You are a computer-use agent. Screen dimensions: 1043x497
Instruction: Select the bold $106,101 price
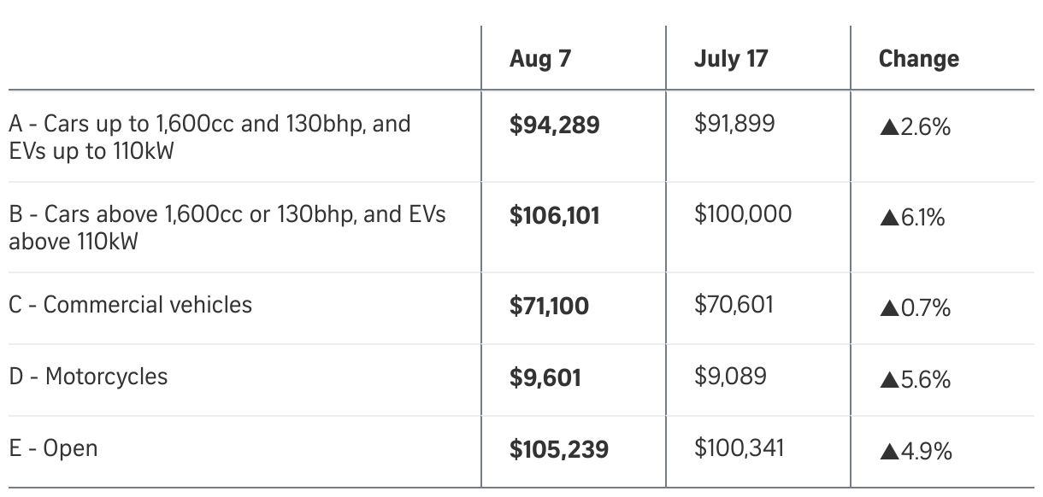pos(555,216)
